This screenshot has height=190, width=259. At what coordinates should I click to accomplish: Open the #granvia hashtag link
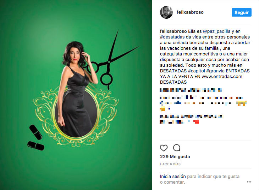tap(215, 71)
